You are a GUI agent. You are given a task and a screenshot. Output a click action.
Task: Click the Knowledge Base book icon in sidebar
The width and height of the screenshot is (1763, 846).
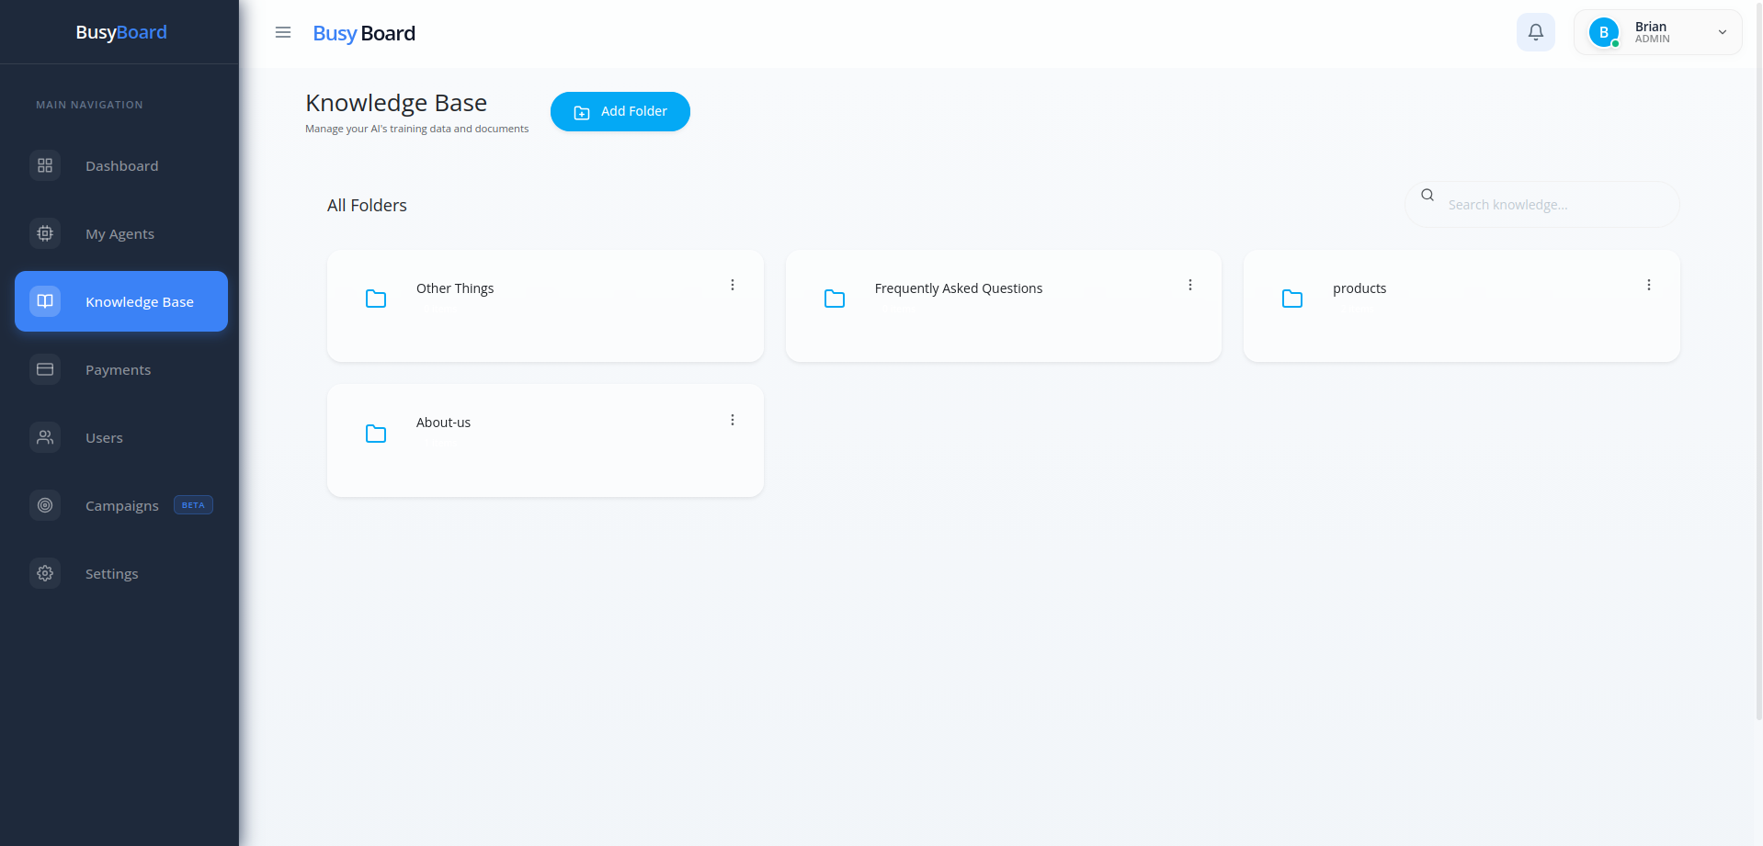44,301
